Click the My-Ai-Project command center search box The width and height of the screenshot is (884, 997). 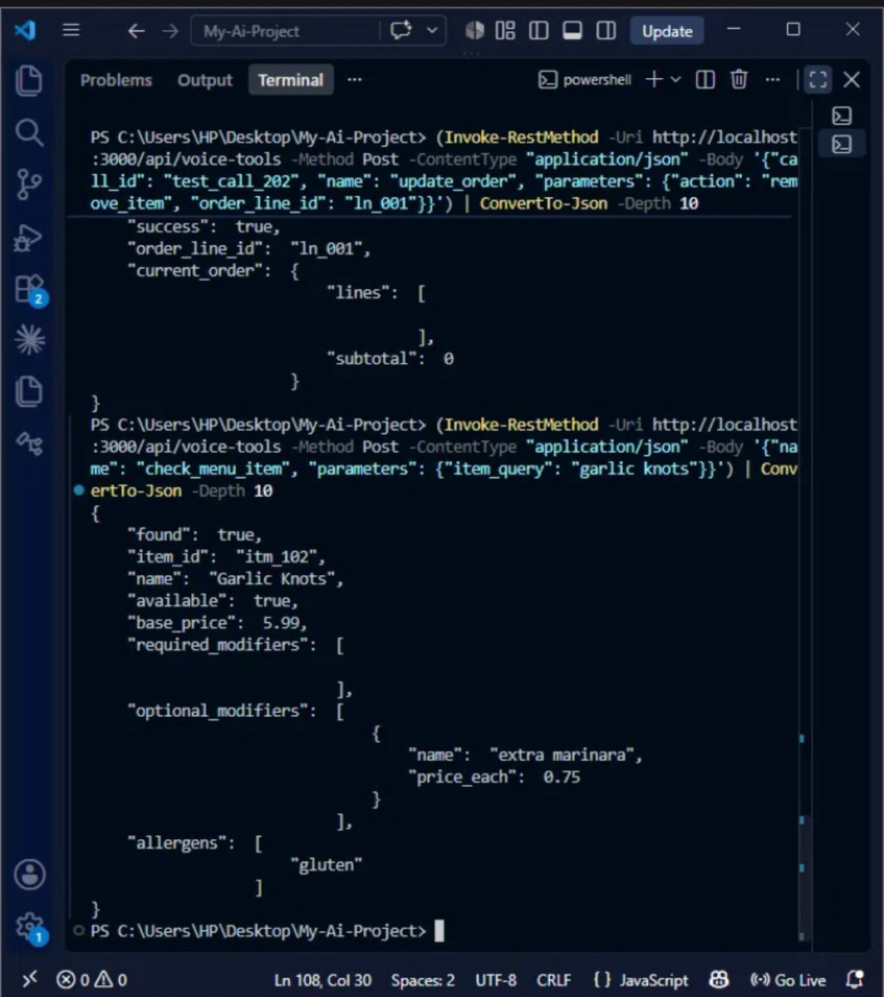point(285,31)
